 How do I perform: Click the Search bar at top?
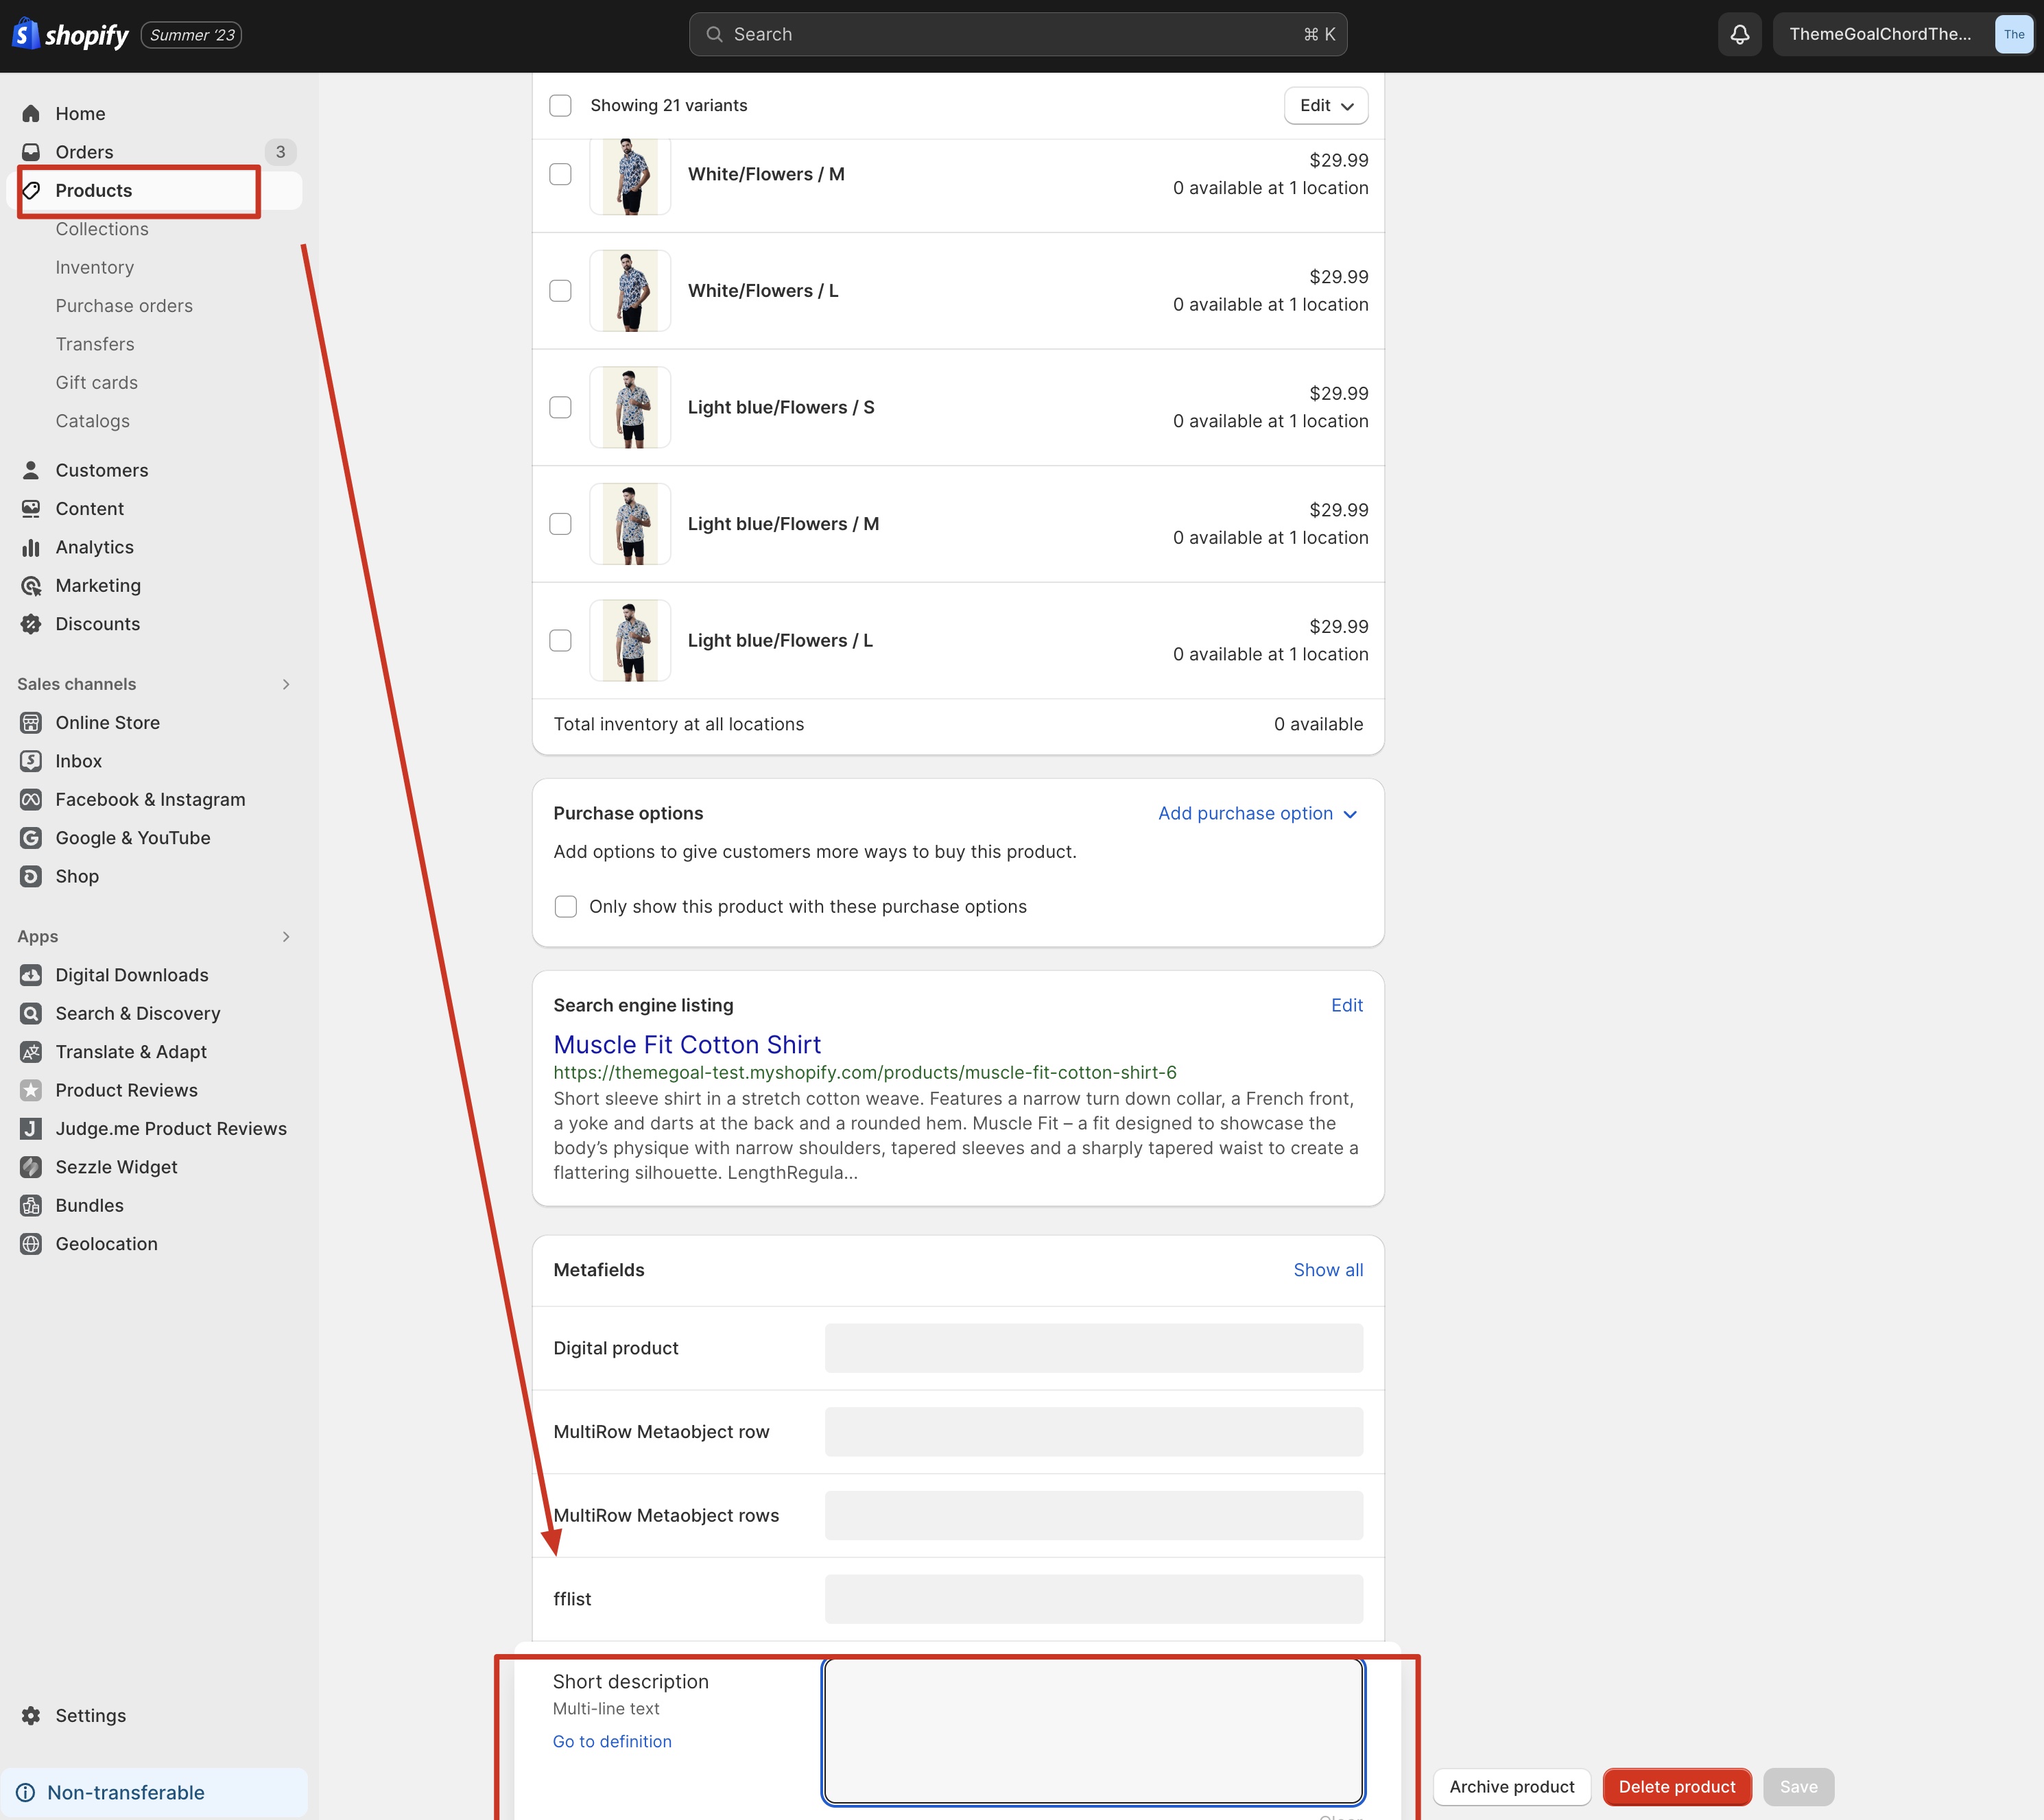pos(1018,34)
